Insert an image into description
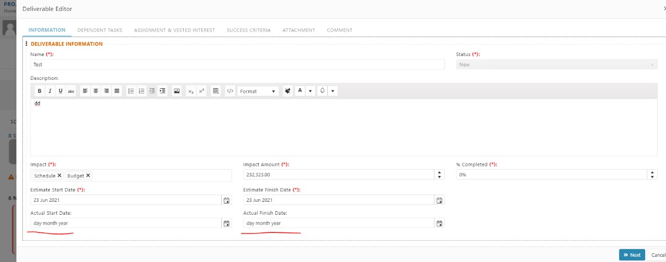The height and width of the screenshot is (262, 666). click(x=177, y=91)
